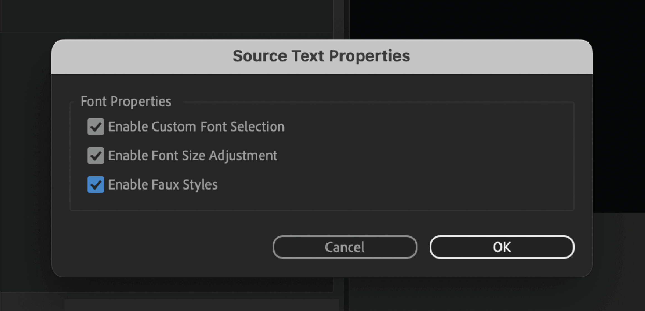Click the Font Properties group label
This screenshot has height=311, width=645.
click(x=126, y=101)
